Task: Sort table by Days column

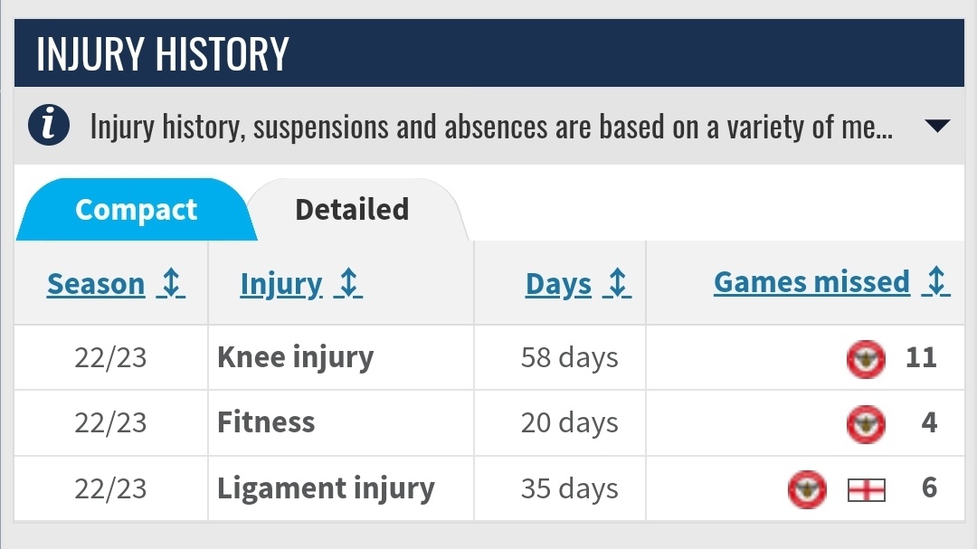Action: [x=558, y=284]
